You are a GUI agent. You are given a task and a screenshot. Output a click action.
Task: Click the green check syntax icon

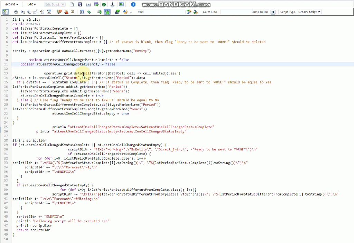pyautogui.click(x=89, y=12)
